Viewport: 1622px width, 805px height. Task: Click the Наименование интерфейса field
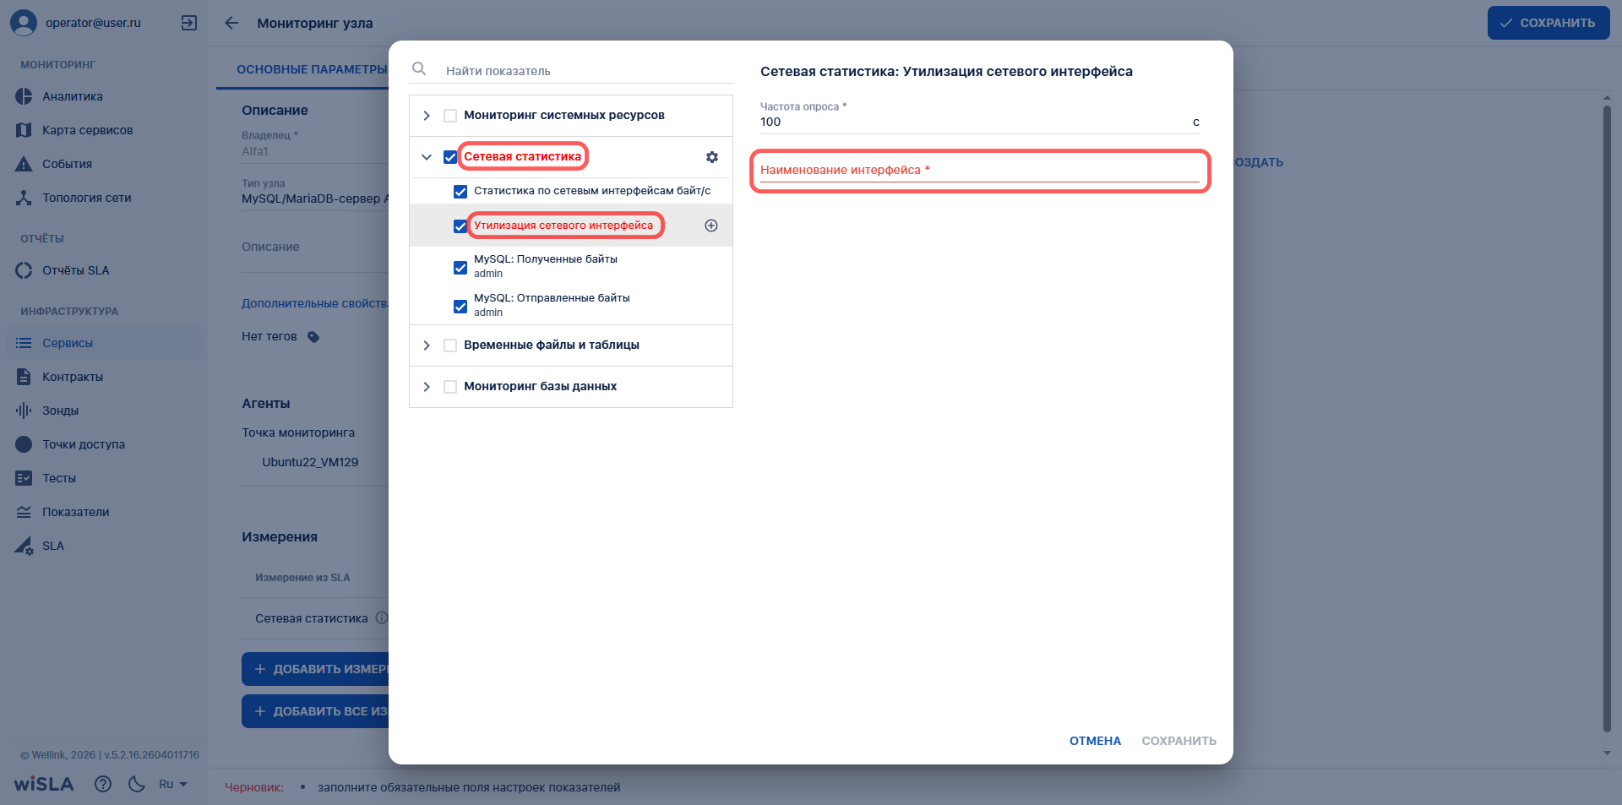[980, 171]
